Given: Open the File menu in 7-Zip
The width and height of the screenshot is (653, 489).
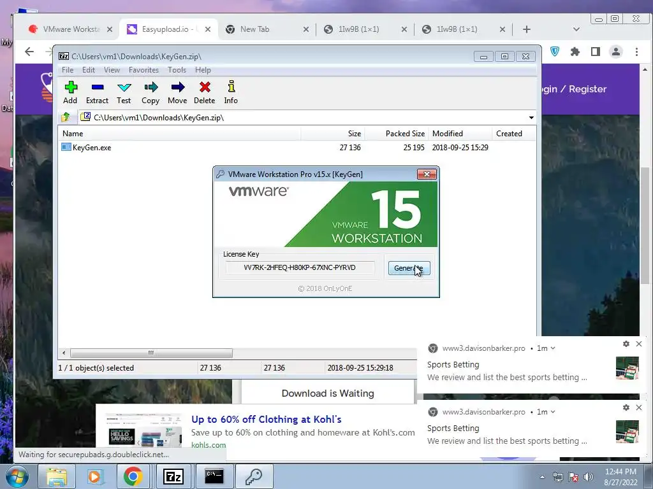Looking at the screenshot, I should click(68, 70).
